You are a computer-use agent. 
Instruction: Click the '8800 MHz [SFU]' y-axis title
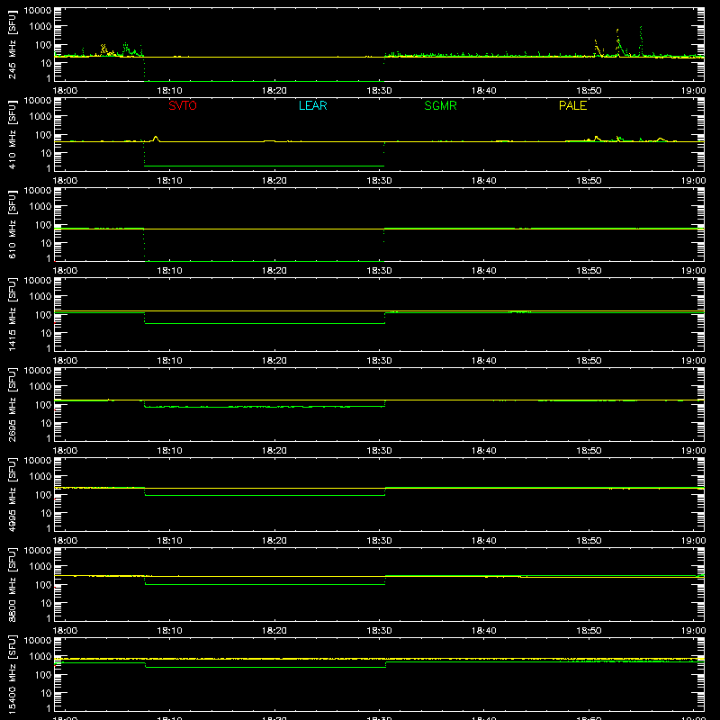13,584
